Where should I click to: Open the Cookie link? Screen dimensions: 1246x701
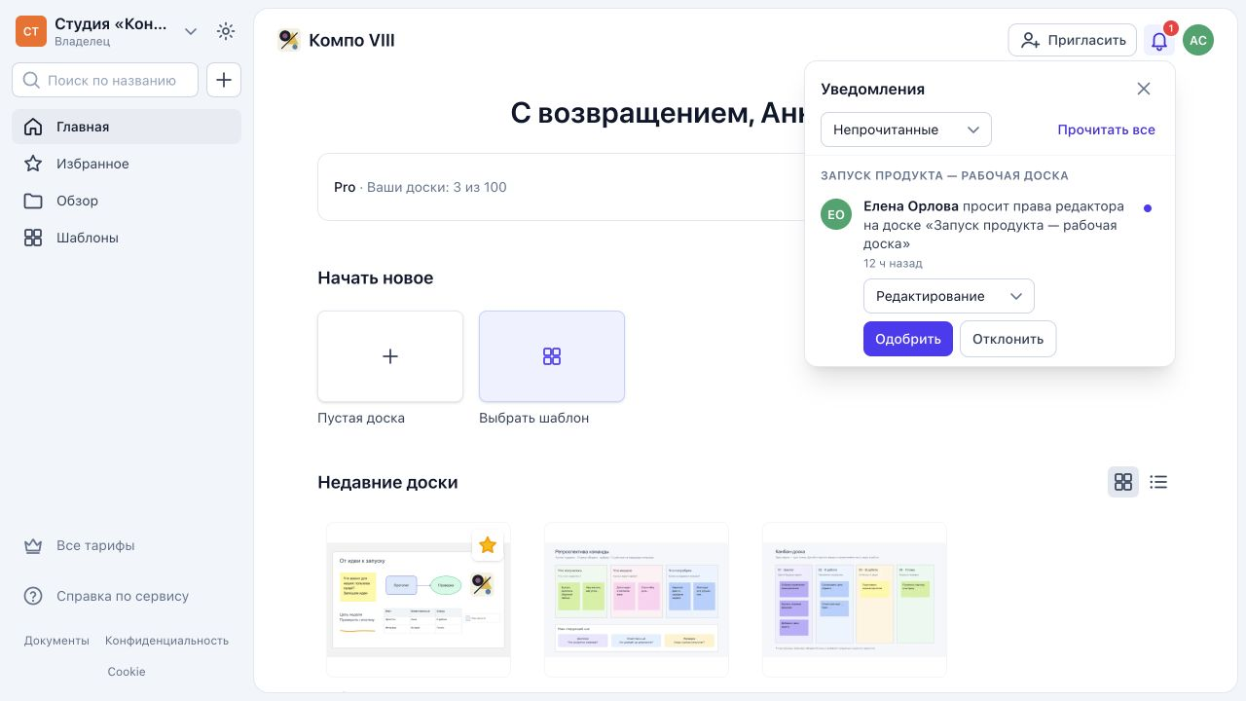click(127, 672)
